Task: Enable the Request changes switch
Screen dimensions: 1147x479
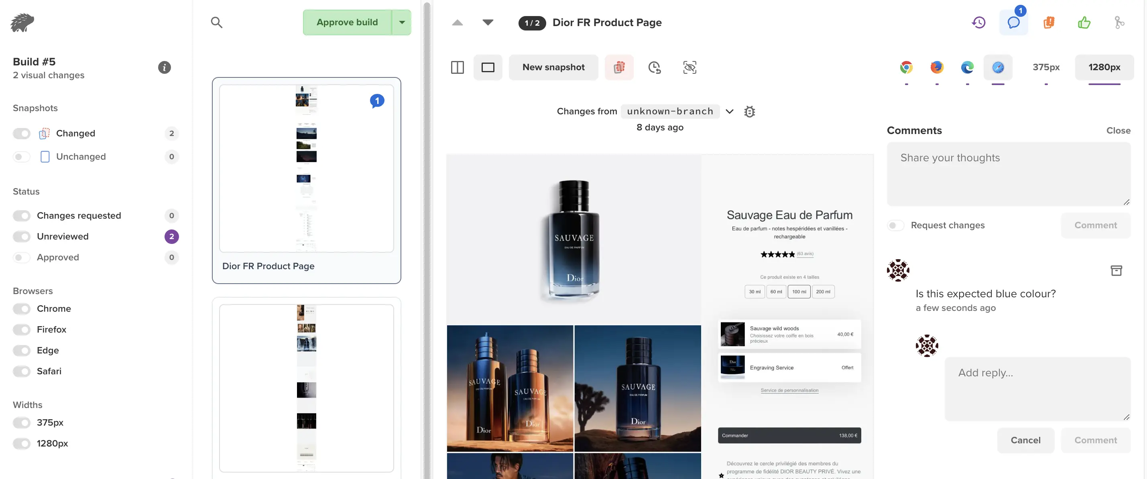Action: [895, 225]
